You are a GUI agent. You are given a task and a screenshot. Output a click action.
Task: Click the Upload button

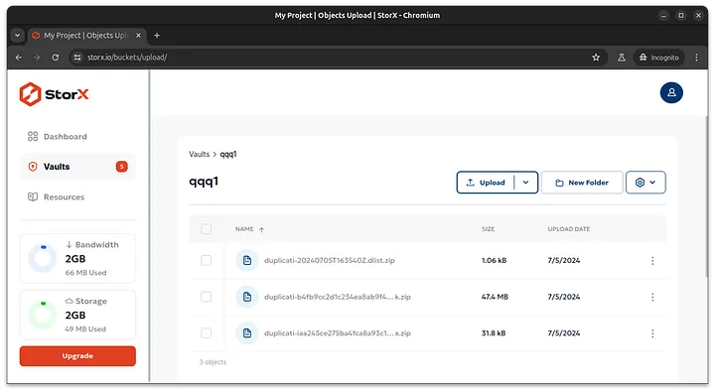pyautogui.click(x=486, y=183)
